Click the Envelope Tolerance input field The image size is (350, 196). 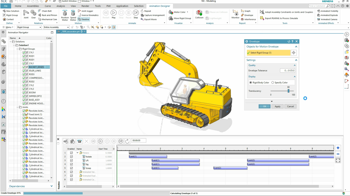[x=287, y=70]
